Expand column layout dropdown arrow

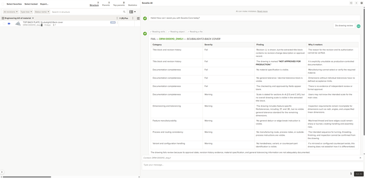click(135, 12)
